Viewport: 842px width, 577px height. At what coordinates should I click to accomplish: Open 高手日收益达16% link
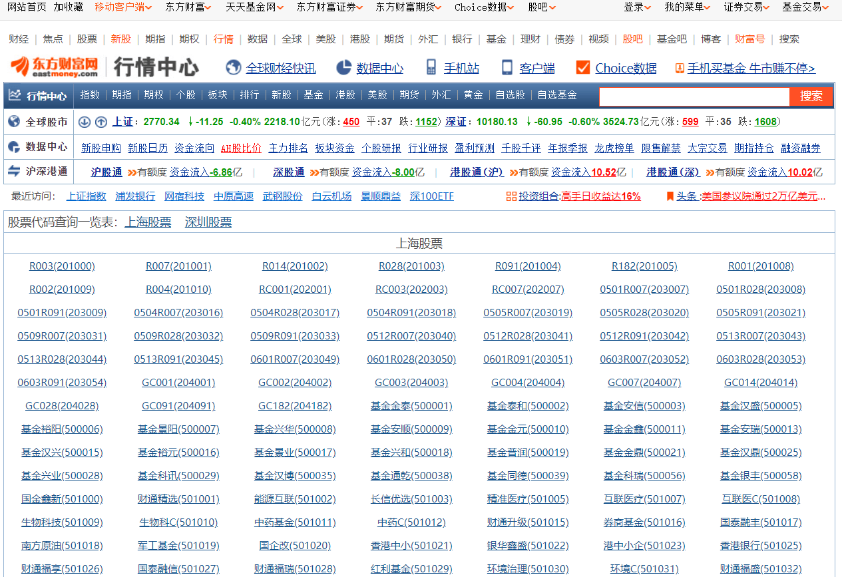601,196
